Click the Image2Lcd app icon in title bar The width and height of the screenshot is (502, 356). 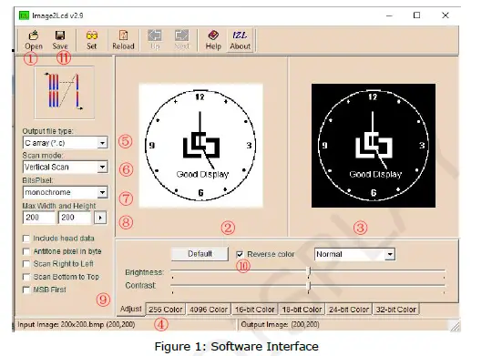tap(24, 15)
